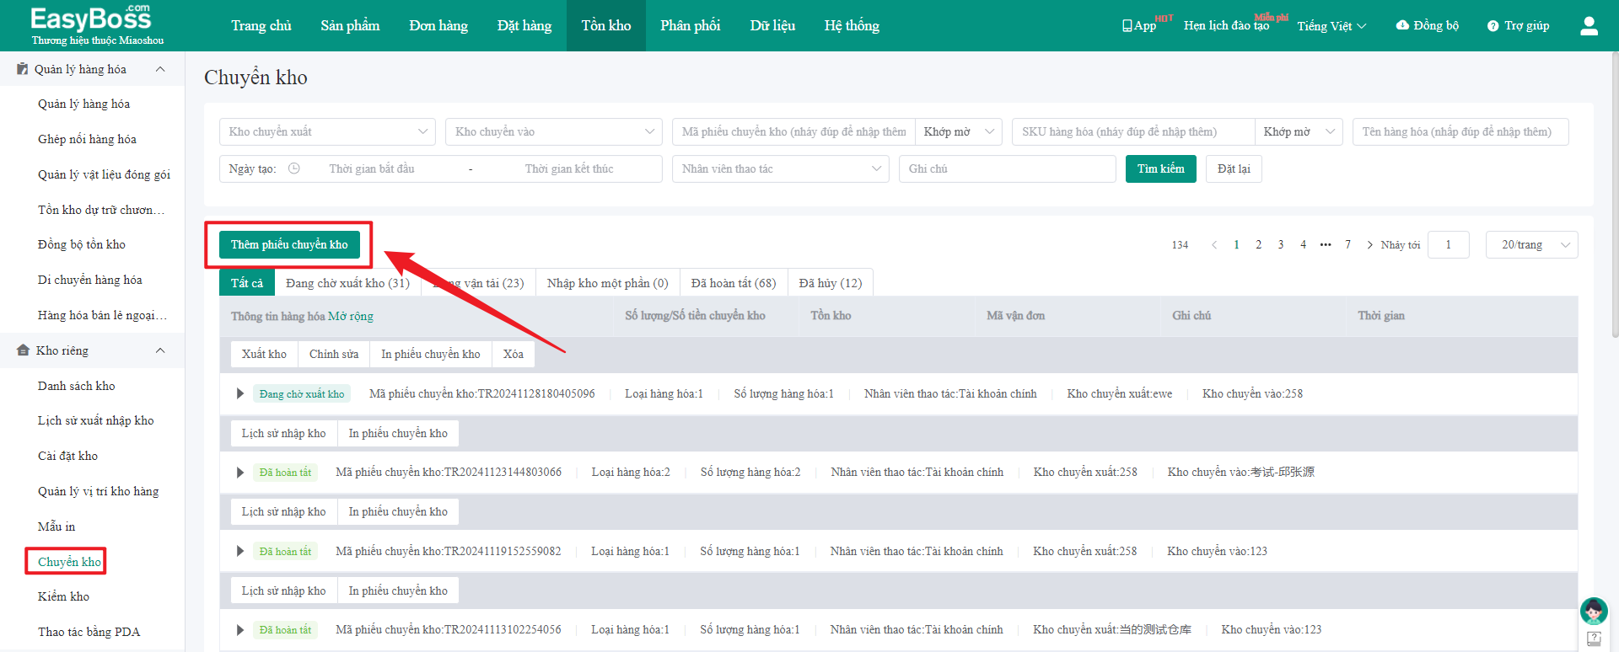
Task: Open the Tiếng Việt language dropdown
Action: tap(1331, 26)
